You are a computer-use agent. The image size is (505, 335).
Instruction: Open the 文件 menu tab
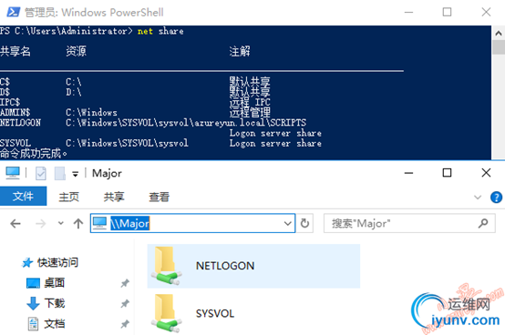click(x=23, y=196)
